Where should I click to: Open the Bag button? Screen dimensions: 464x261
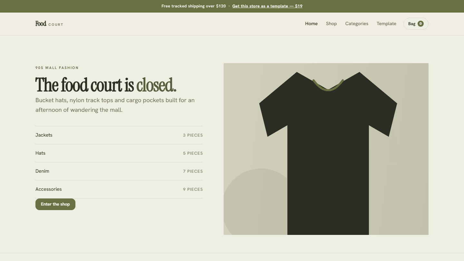pyautogui.click(x=416, y=24)
